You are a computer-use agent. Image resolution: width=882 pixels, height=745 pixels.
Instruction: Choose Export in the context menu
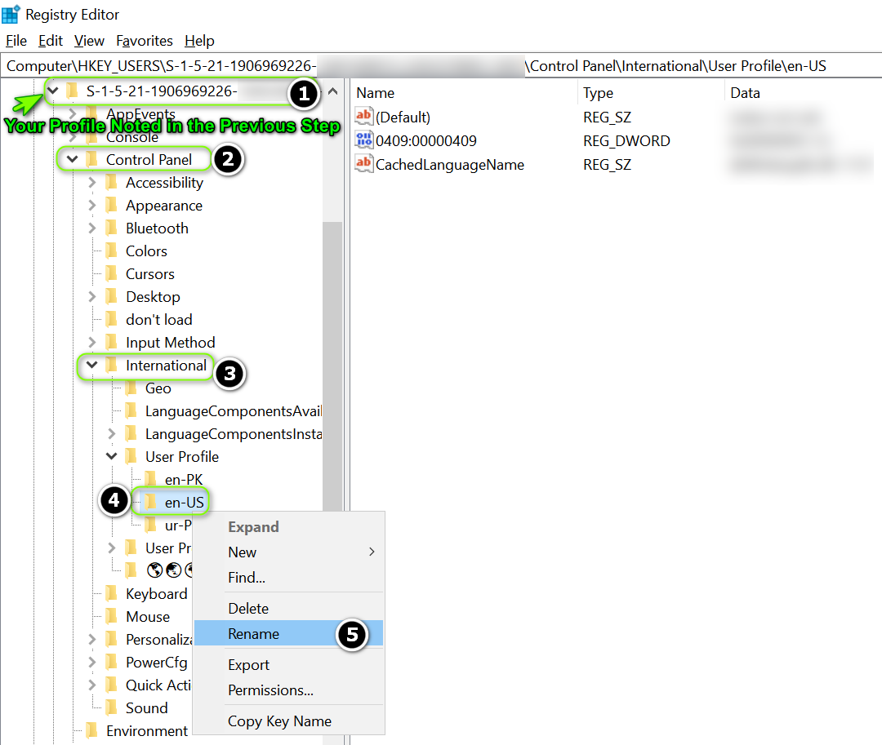(288, 665)
